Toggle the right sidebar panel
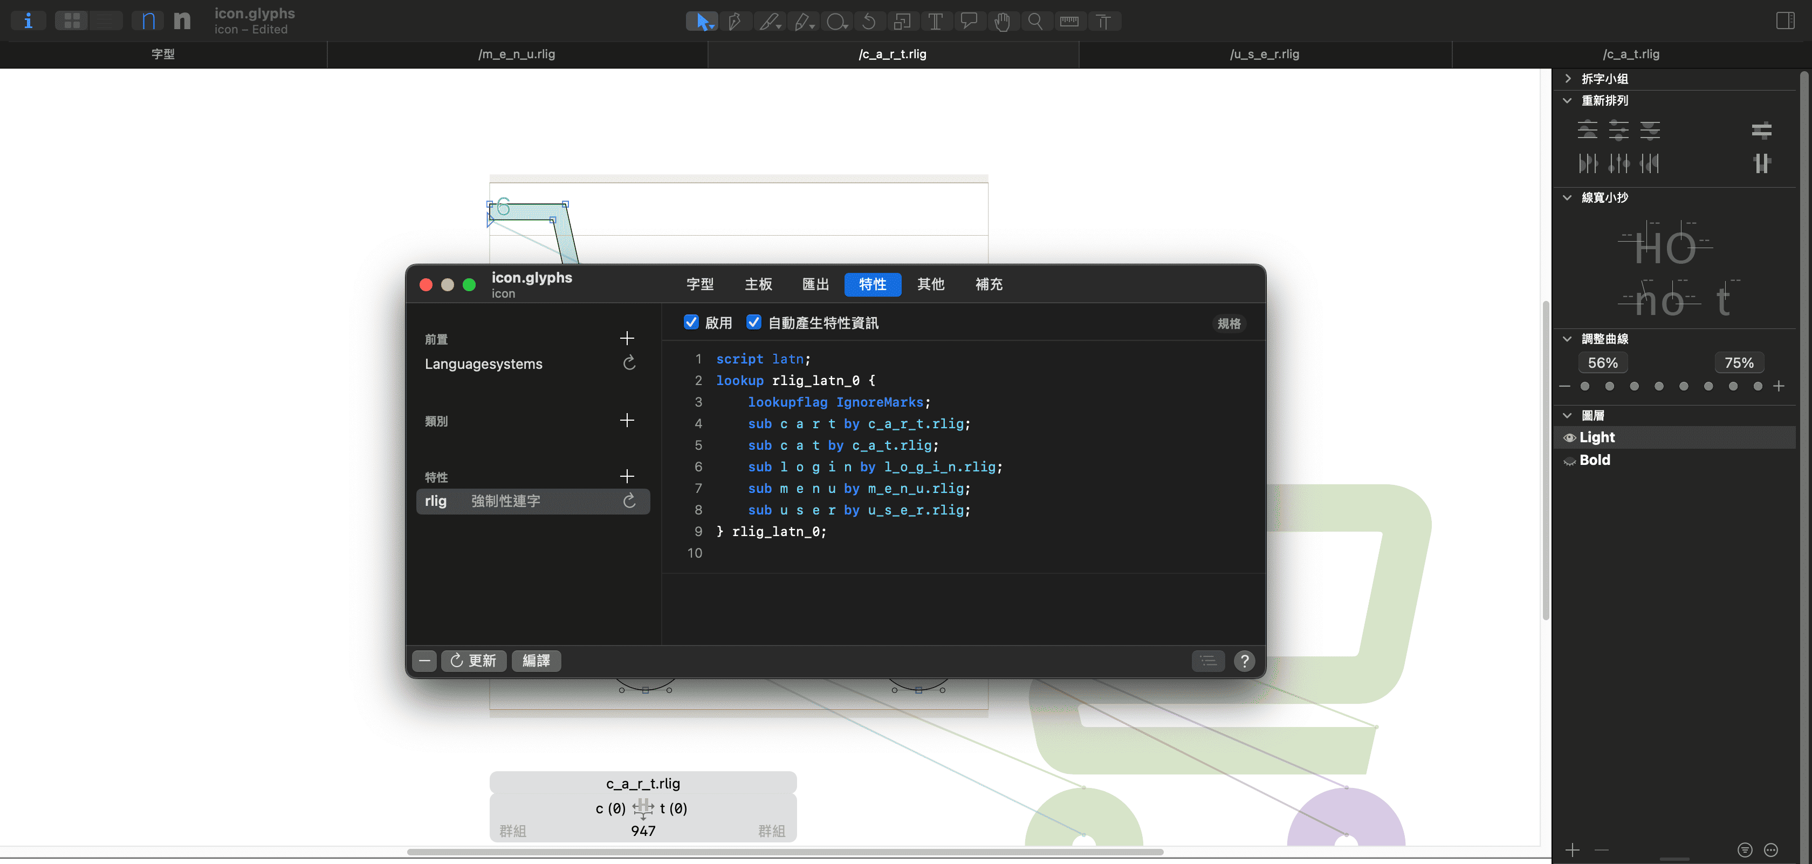This screenshot has width=1812, height=864. tap(1785, 21)
